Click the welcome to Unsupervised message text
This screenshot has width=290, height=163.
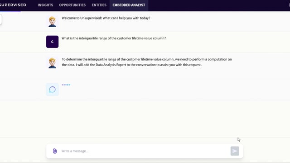pyautogui.click(x=106, y=18)
